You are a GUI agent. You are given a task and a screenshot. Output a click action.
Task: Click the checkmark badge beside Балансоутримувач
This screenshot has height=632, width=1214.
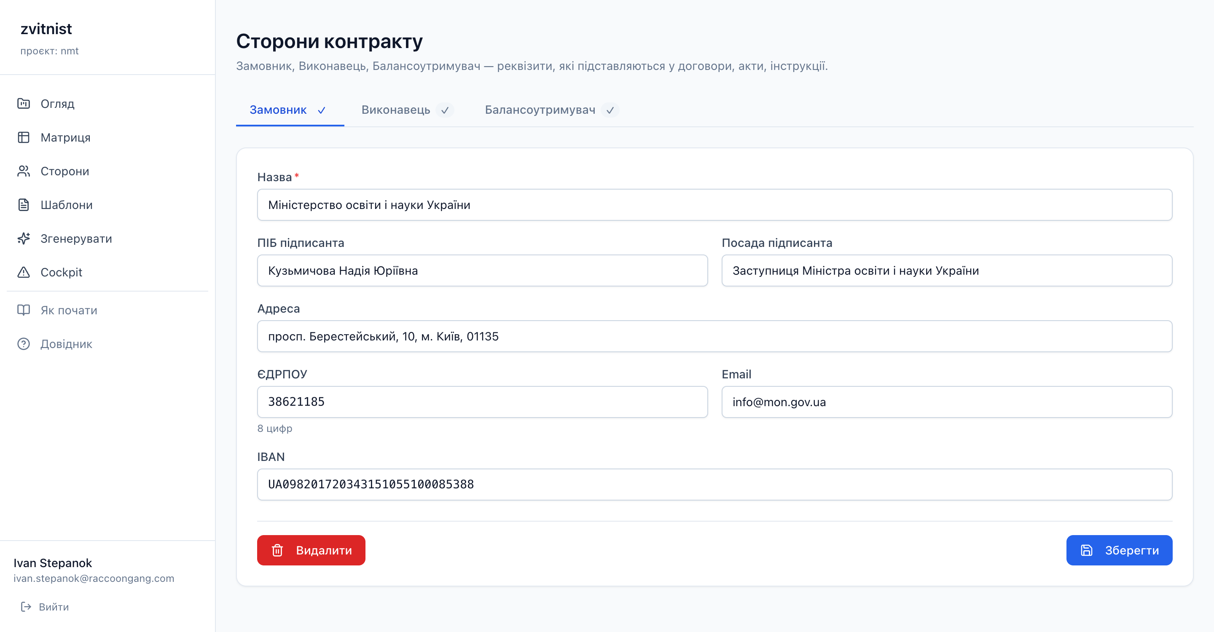tap(610, 110)
